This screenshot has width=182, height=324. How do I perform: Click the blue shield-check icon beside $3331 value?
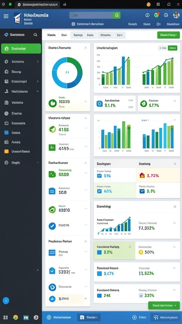[52, 271]
